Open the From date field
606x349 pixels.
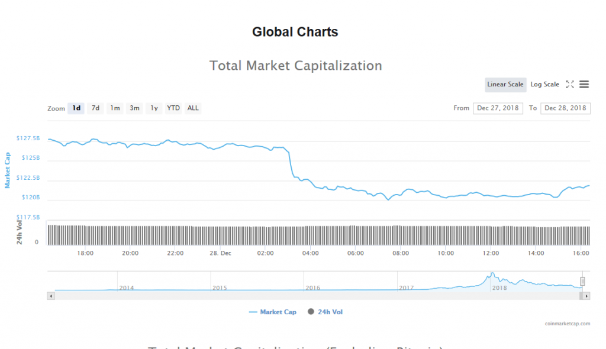click(498, 108)
